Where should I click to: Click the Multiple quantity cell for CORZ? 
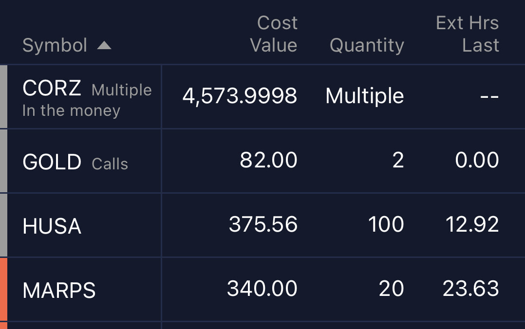[x=365, y=96]
